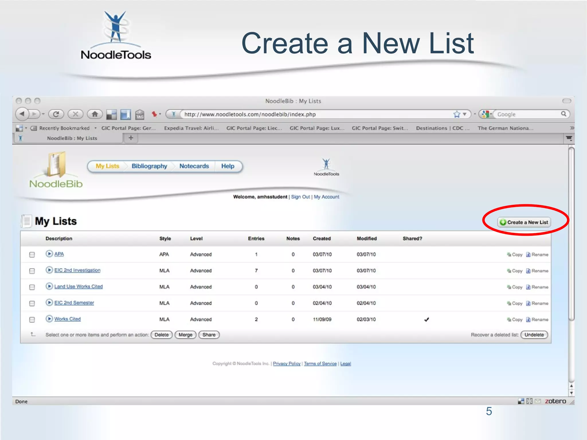Copy the EIC 2nd Semester list
This screenshot has width=587, height=440.
point(515,303)
